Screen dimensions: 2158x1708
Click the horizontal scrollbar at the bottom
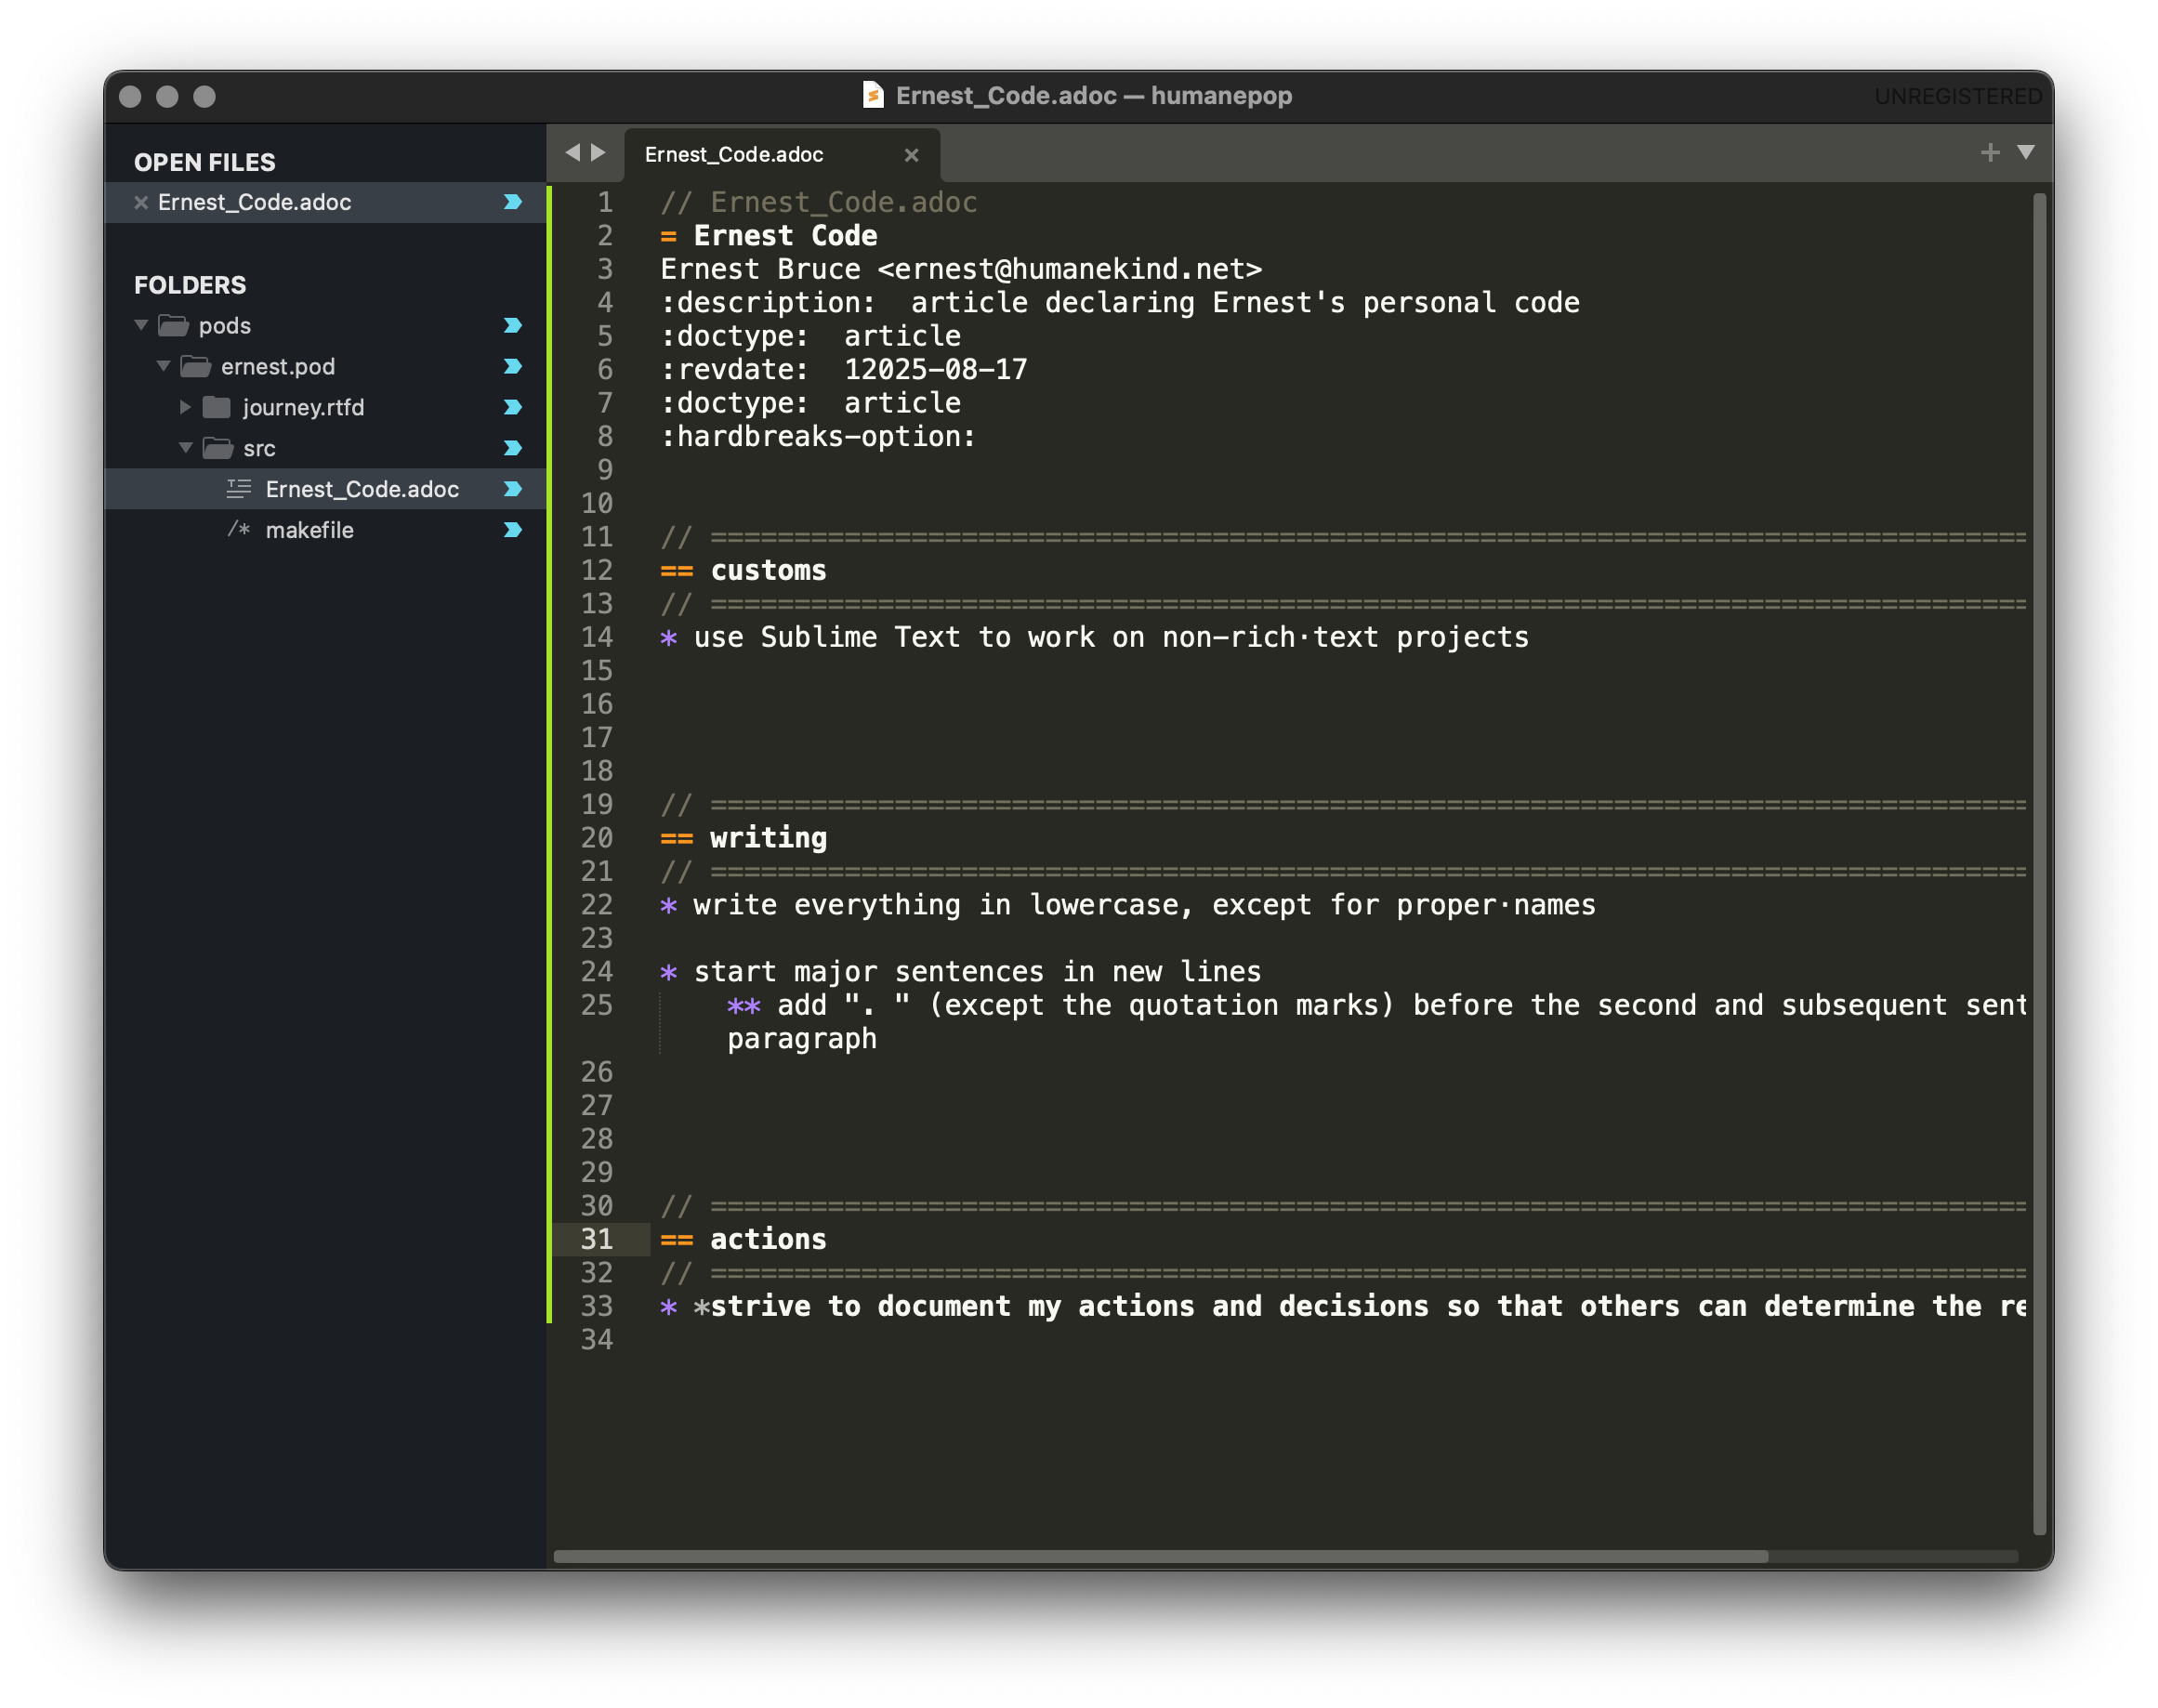click(x=1160, y=1556)
